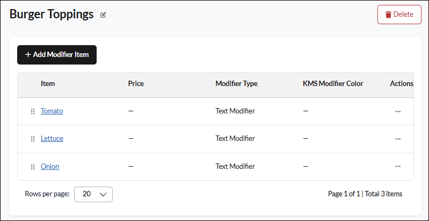Screen dimensions: 429x221
Task: Click Text Modifier in Lettuce row
Action: click(235, 139)
